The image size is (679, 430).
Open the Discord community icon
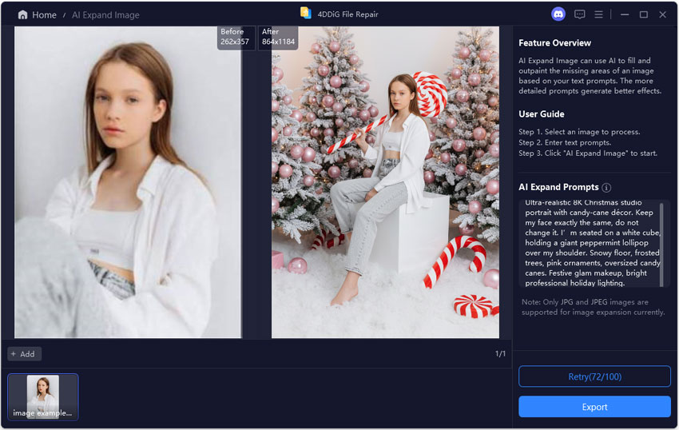pos(558,14)
